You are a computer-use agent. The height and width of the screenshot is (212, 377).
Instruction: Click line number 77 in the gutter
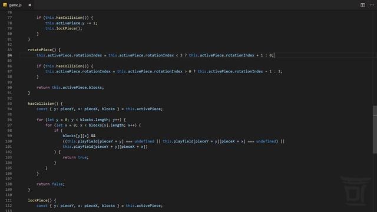[9, 18]
